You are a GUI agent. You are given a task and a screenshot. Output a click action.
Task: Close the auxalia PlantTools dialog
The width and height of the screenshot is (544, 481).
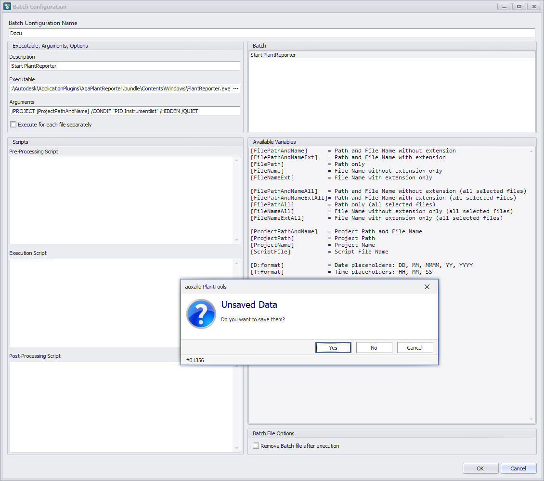pos(427,287)
